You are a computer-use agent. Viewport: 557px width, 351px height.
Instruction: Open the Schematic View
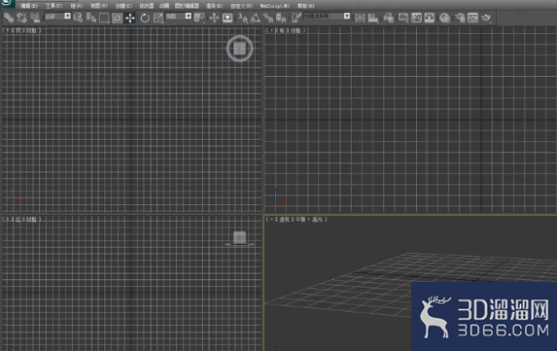click(x=430, y=18)
